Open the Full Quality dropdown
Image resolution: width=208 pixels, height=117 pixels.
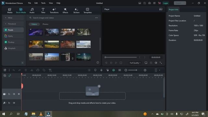pyautogui.click(x=135, y=63)
